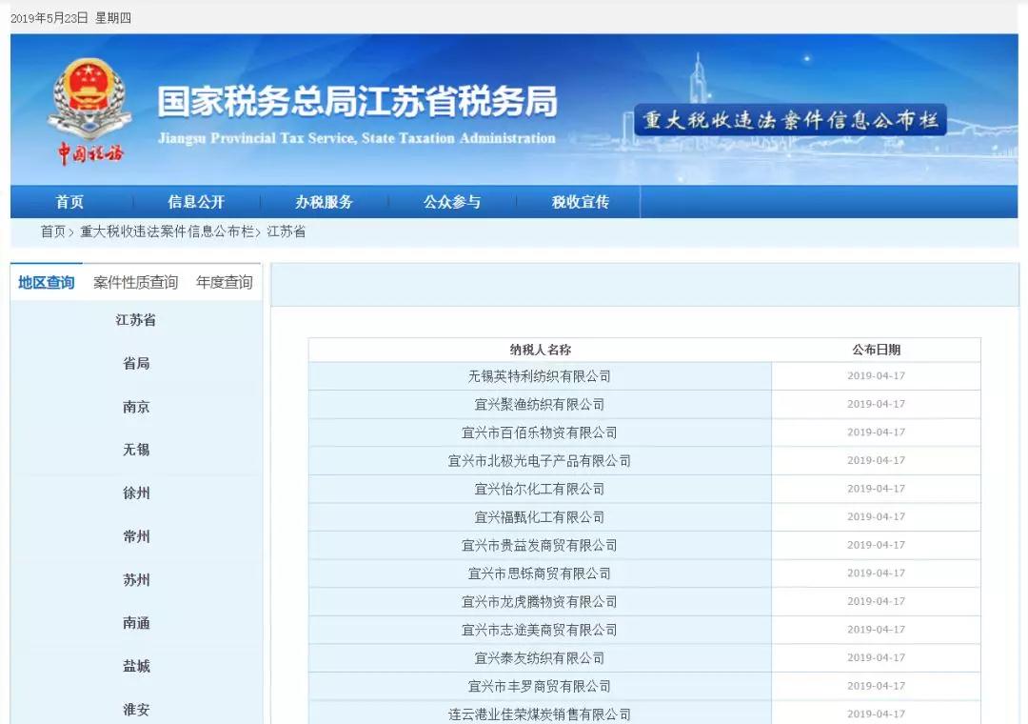Open the 首页 navigation menu item

(69, 202)
